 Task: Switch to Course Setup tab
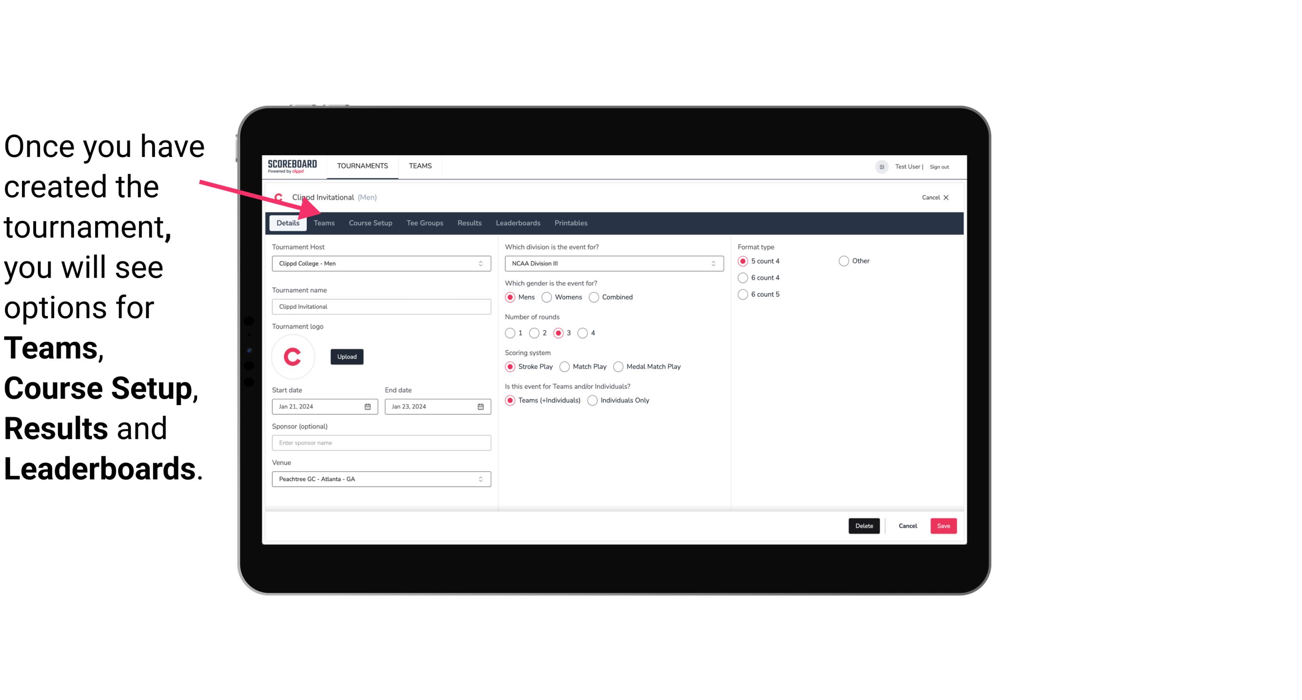tap(370, 222)
